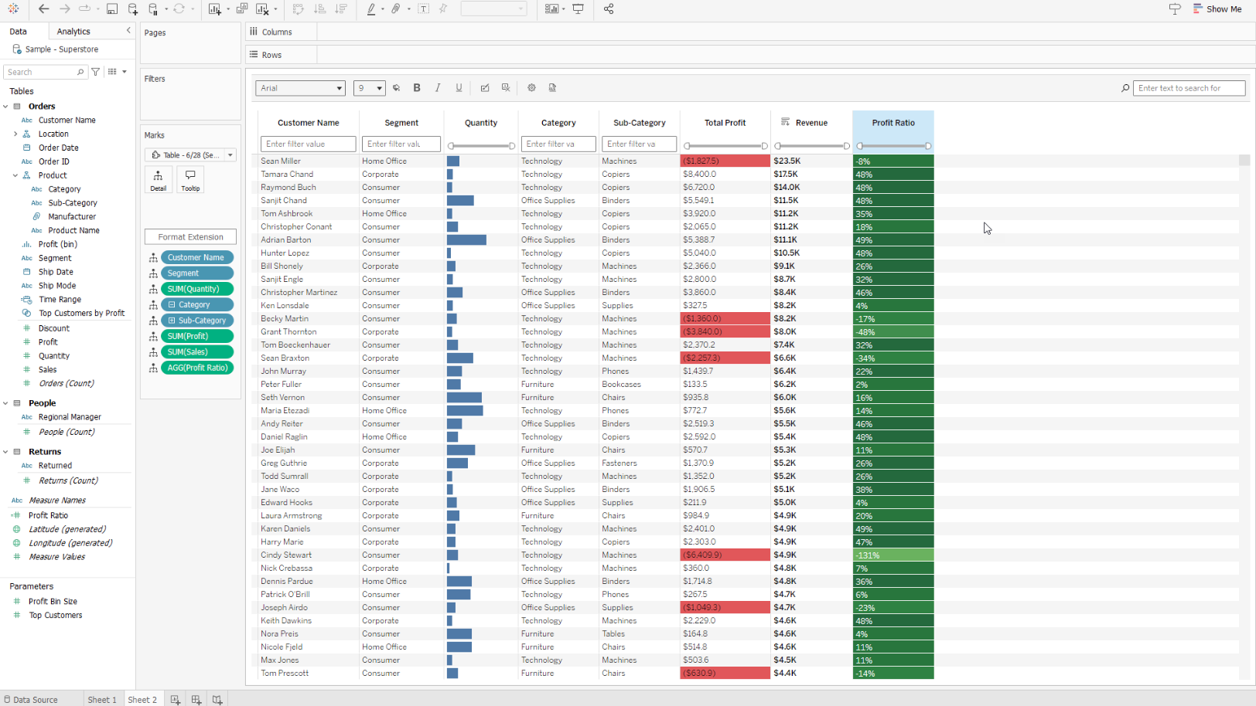Click the Quantity column range slider
Viewport: 1256px width, 706px height.
coord(481,146)
